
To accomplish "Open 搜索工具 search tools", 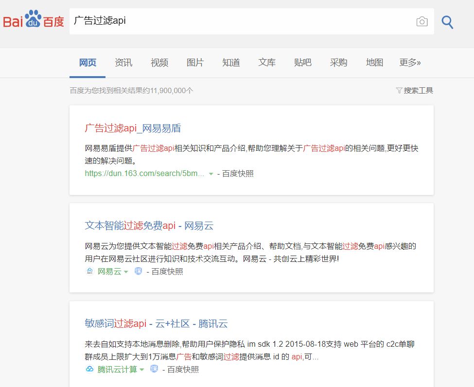I will click(418, 91).
